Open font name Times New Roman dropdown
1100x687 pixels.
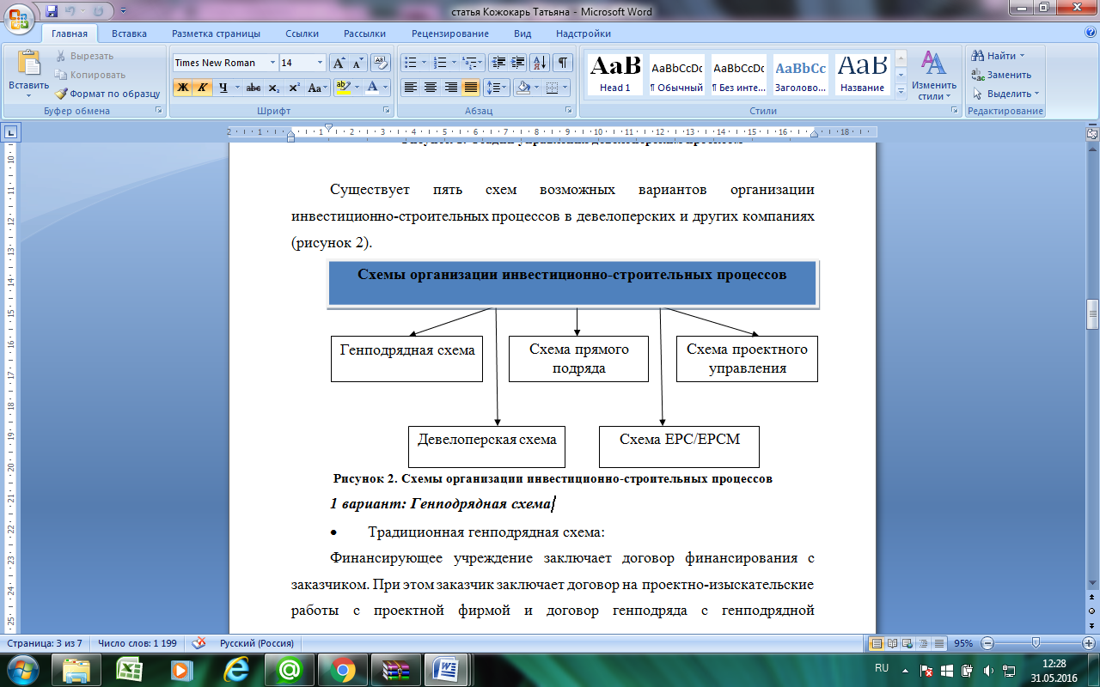[272, 63]
